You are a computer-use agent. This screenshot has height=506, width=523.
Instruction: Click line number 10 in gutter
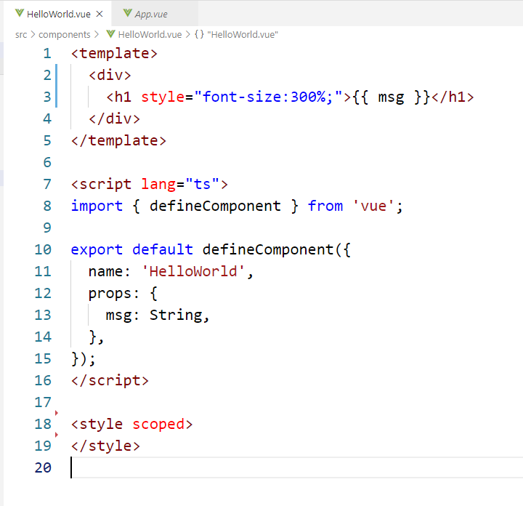point(43,249)
